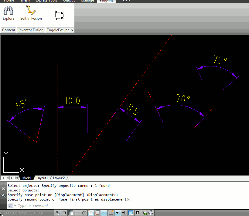Toggle Annotation Monitor plus icon
This screenshot has height=216, width=249.
151,213
